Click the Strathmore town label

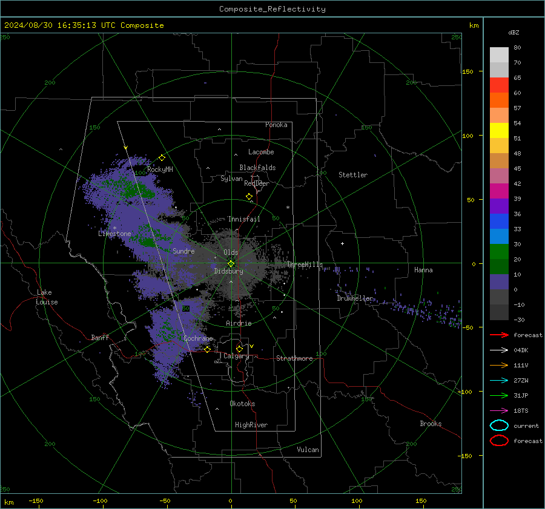pyautogui.click(x=294, y=358)
